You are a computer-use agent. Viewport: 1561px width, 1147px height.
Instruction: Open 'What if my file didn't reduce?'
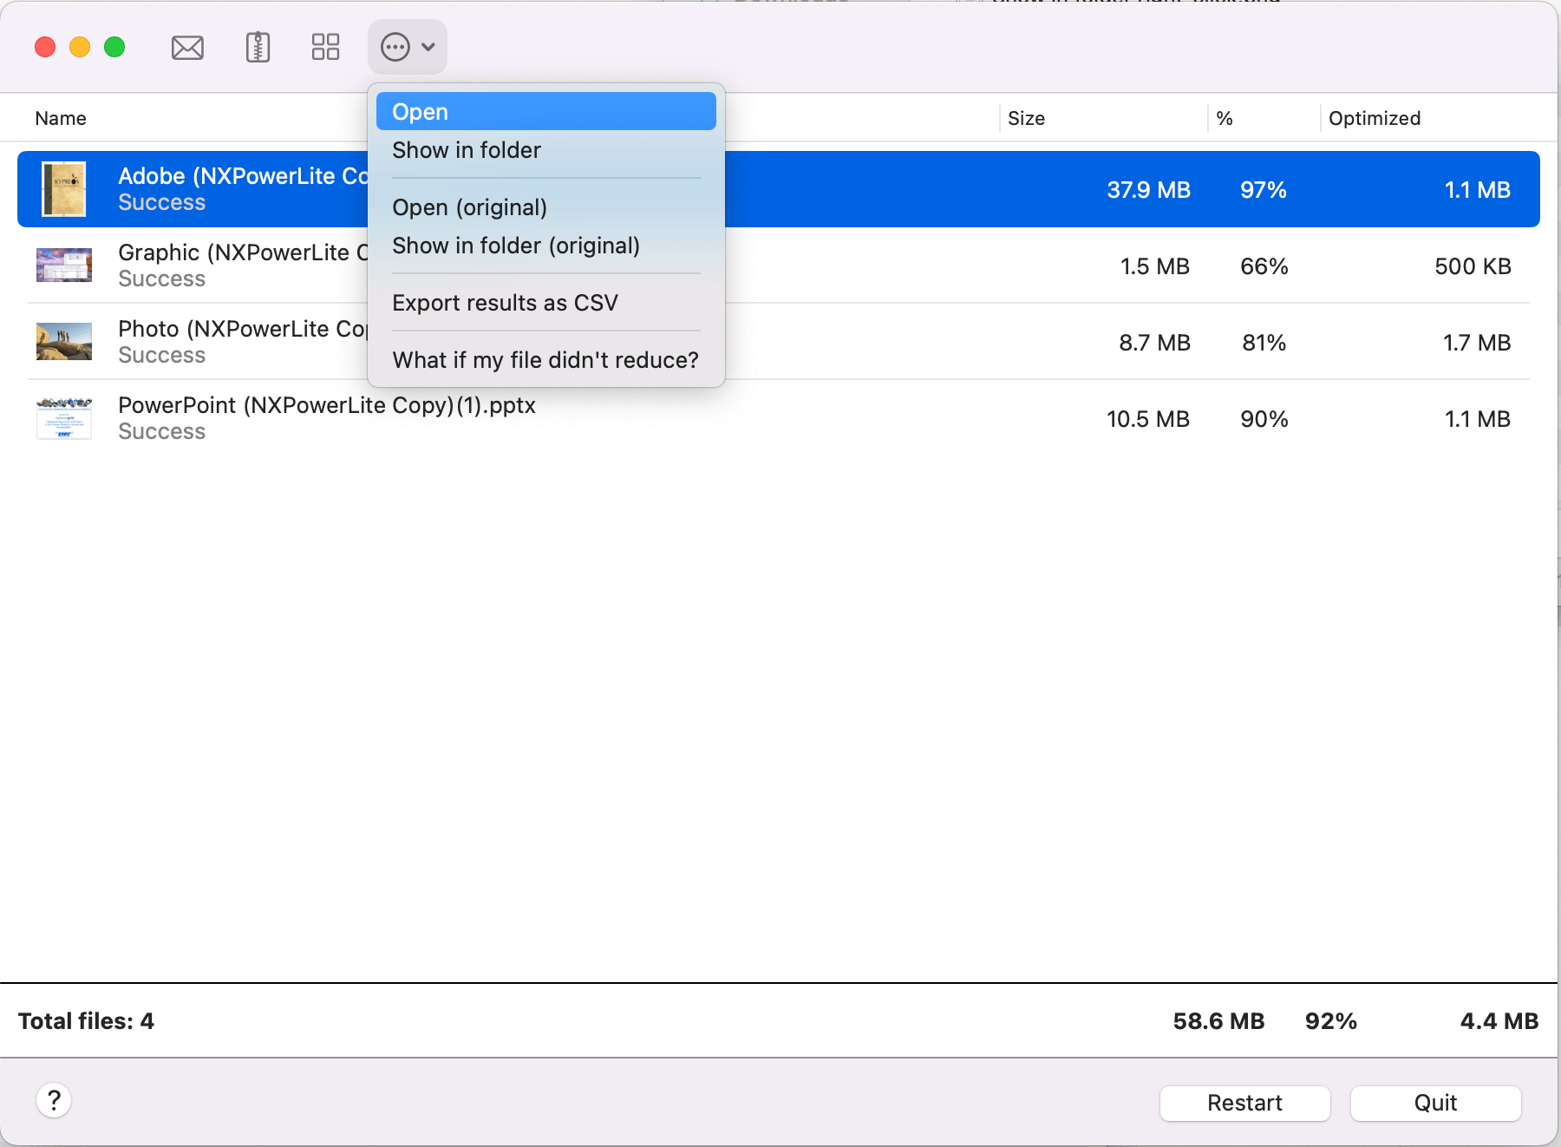(x=545, y=359)
